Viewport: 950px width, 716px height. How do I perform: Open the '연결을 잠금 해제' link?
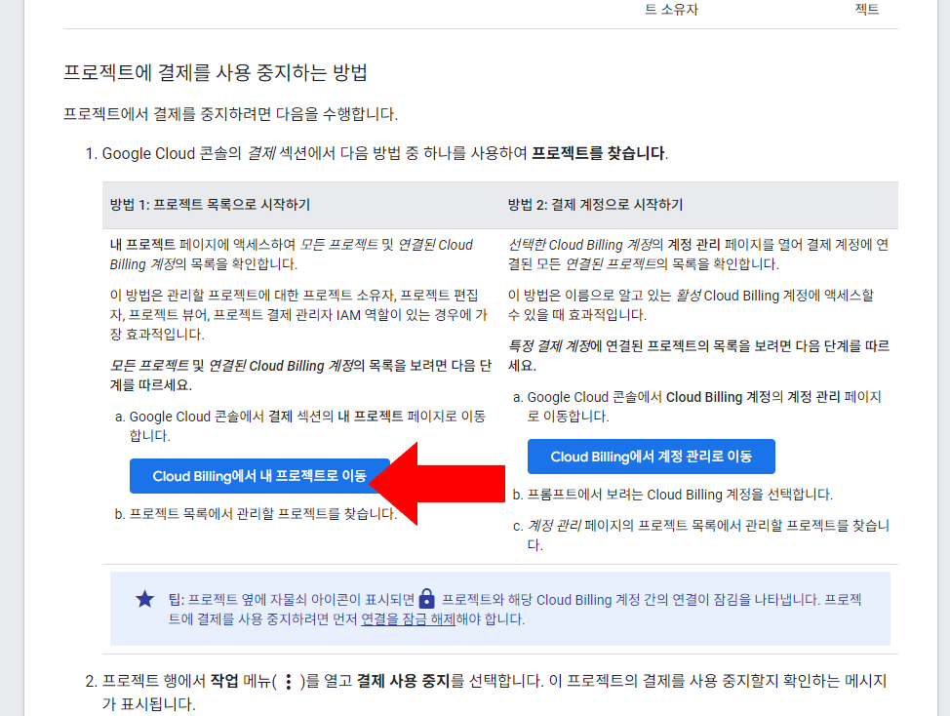click(408, 619)
